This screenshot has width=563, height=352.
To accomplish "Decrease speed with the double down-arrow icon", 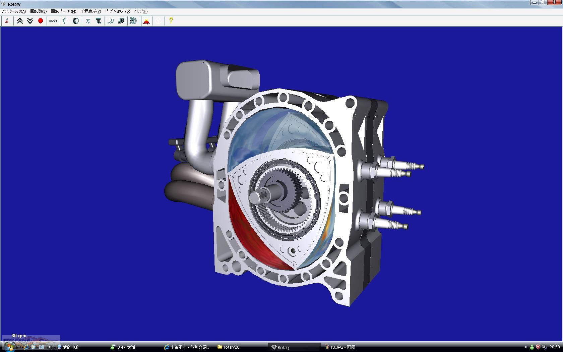I will click(30, 21).
